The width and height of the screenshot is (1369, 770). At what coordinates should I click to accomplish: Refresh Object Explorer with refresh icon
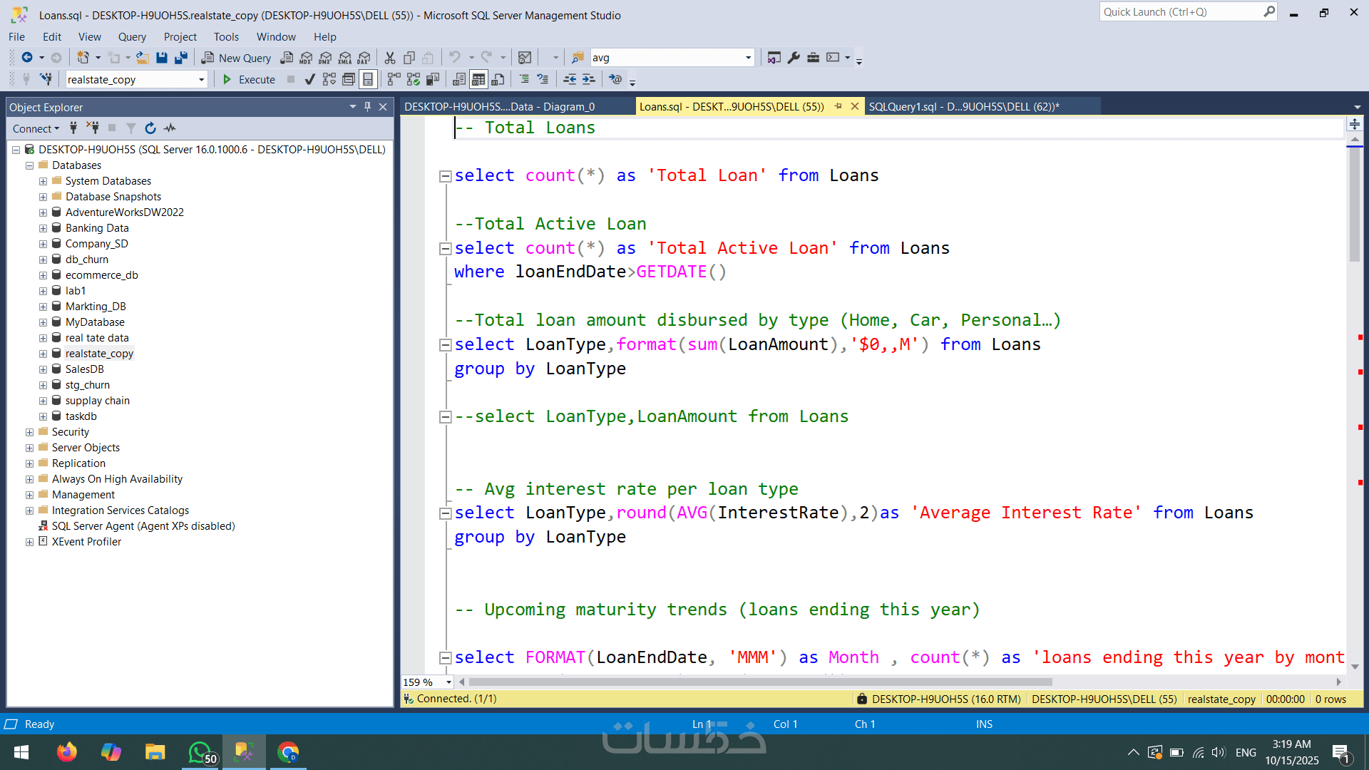click(x=150, y=128)
